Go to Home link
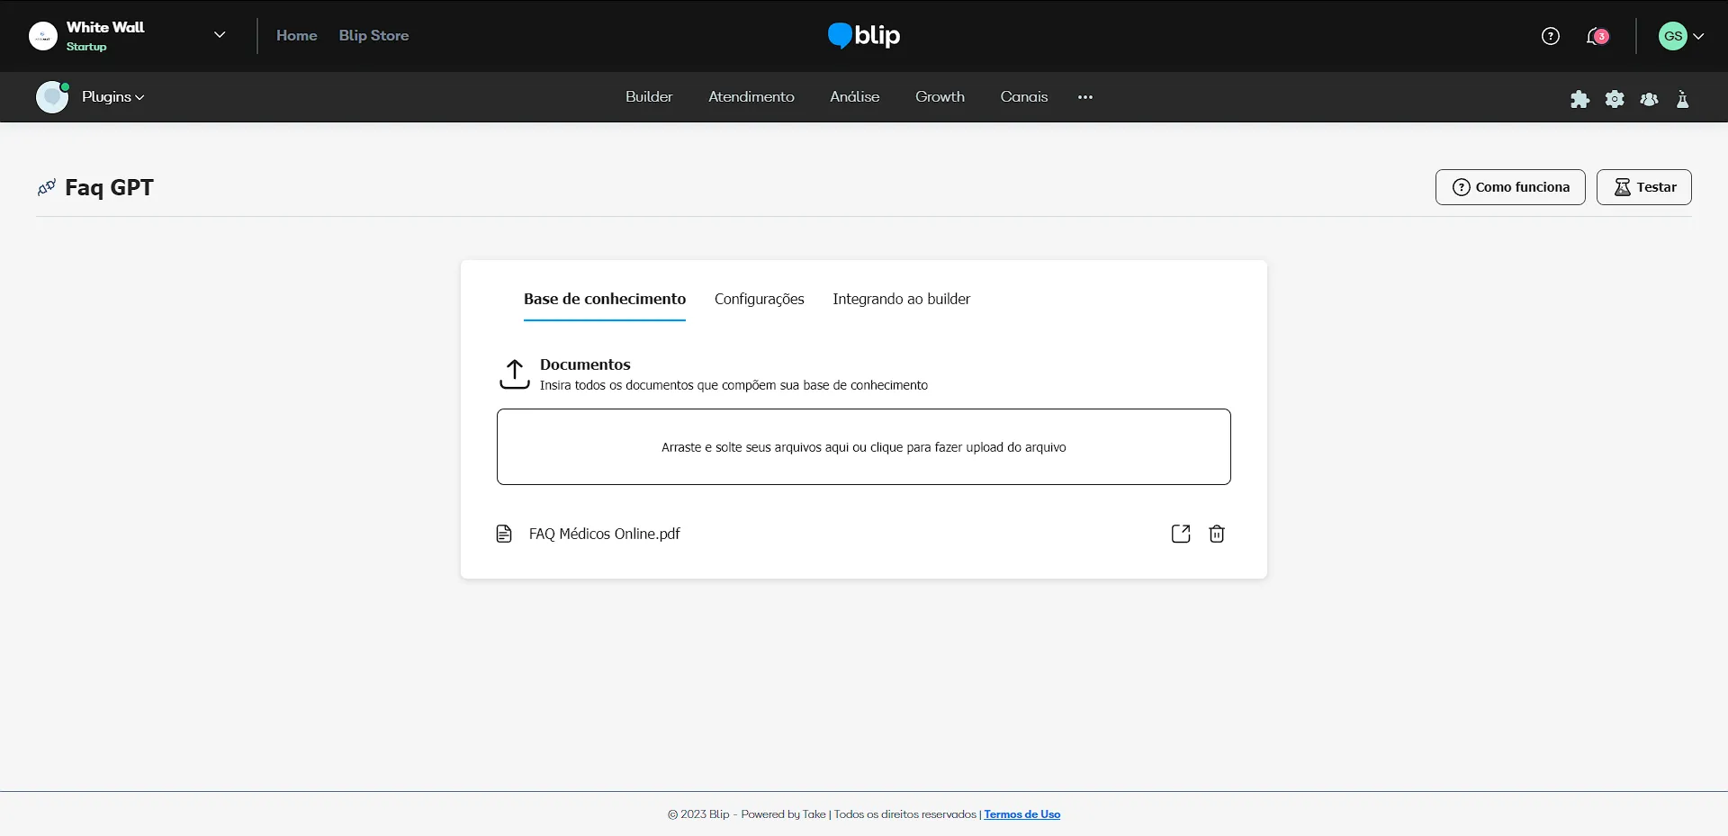Image resolution: width=1728 pixels, height=836 pixels. click(297, 36)
